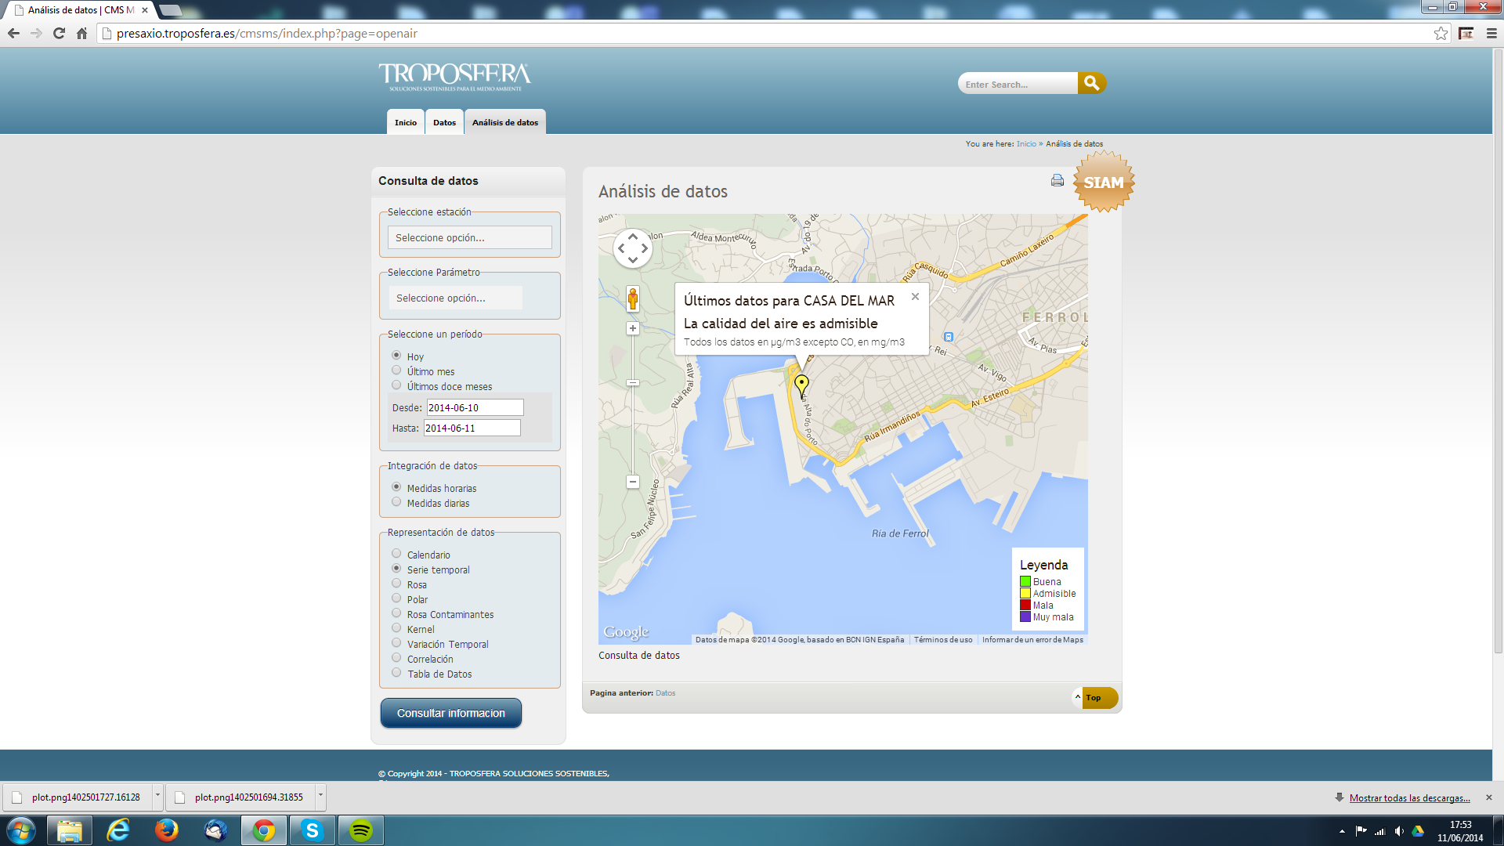1504x846 pixels.
Task: Click Mostrar todas las descargas link
Action: click(1409, 798)
